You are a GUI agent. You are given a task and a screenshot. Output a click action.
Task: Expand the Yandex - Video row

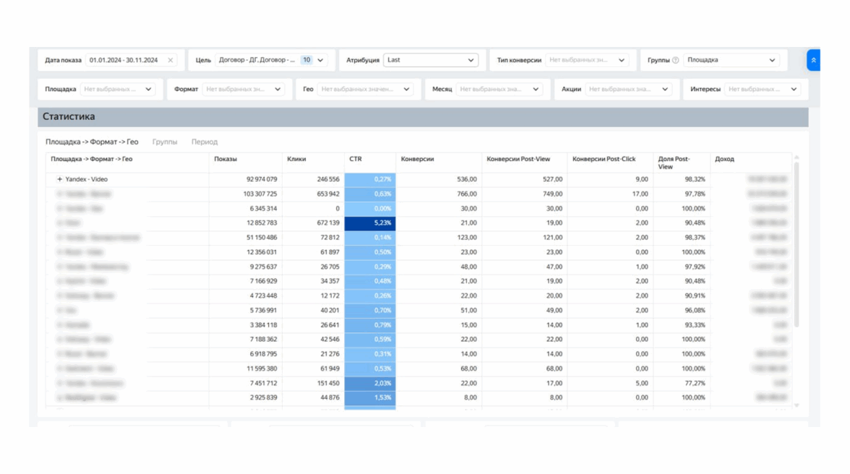tap(59, 179)
